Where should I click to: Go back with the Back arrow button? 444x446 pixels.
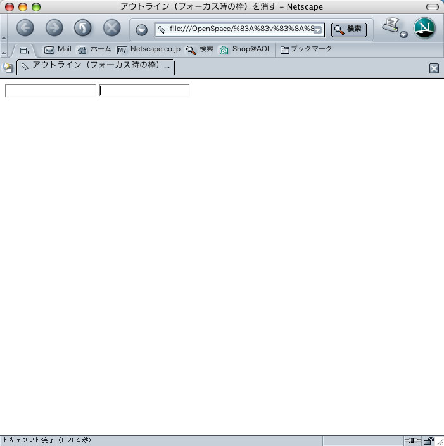point(25,28)
